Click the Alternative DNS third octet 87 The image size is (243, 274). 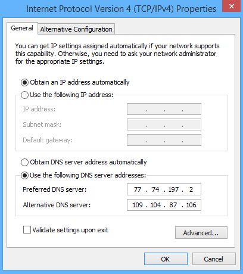(x=173, y=205)
